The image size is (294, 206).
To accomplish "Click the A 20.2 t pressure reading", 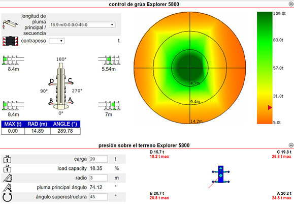I will pos(284,193).
